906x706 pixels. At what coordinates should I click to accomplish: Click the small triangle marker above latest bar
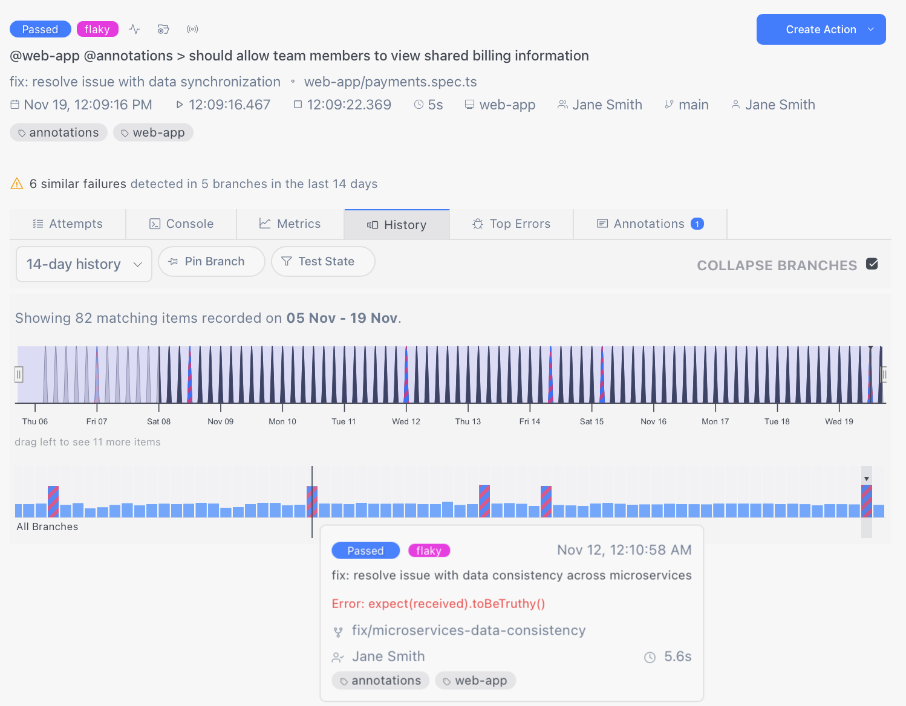point(867,479)
